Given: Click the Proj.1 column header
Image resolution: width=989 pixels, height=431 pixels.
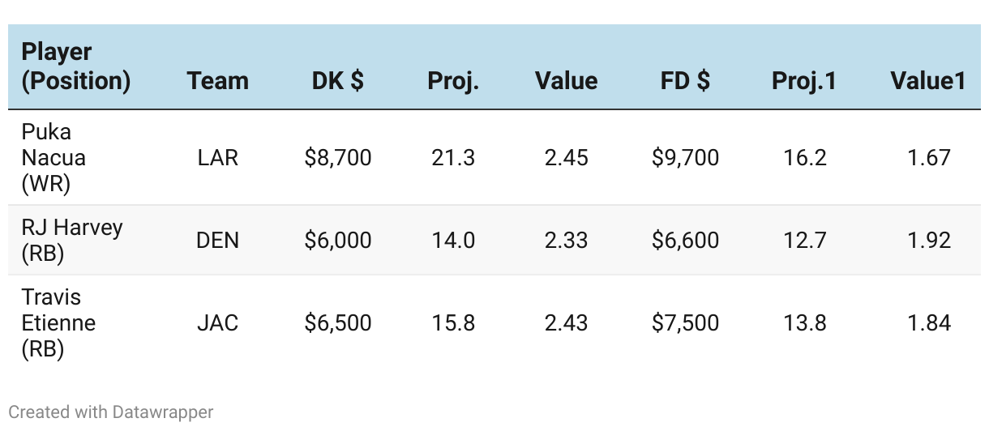Looking at the screenshot, I should click(x=803, y=81).
